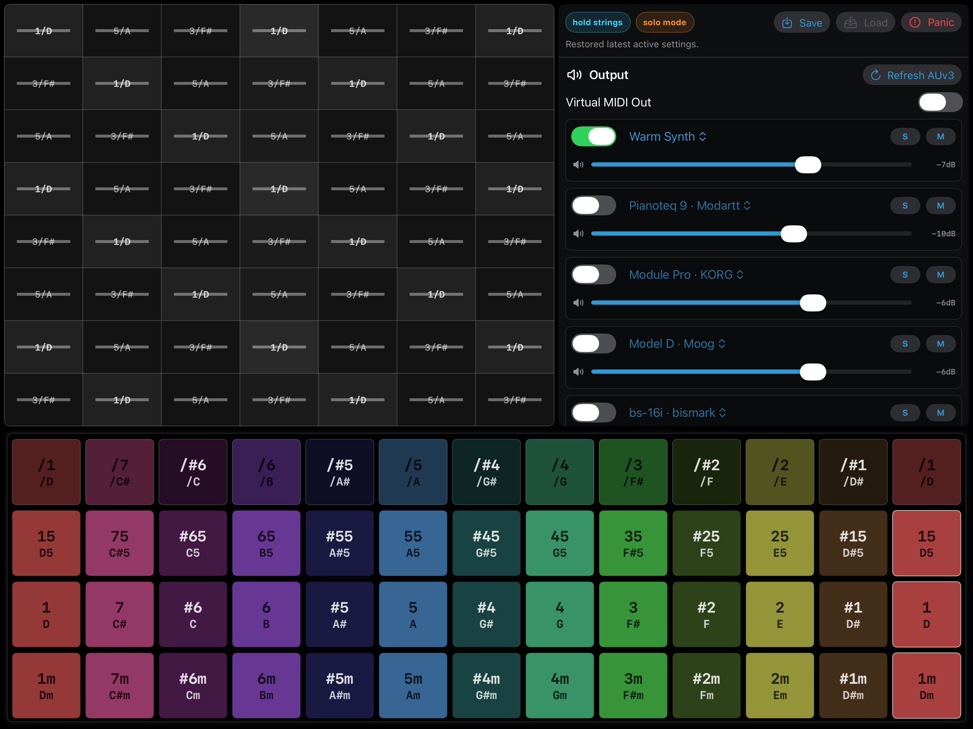
Task: Open the Module Pro · KORG picker
Action: tap(686, 275)
